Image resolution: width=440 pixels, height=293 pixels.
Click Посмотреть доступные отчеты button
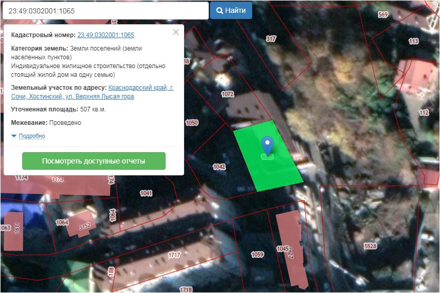[x=93, y=161]
